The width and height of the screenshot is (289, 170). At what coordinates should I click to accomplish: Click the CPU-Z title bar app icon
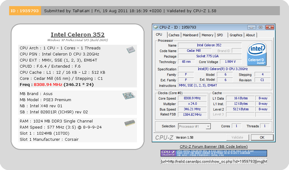156,27
